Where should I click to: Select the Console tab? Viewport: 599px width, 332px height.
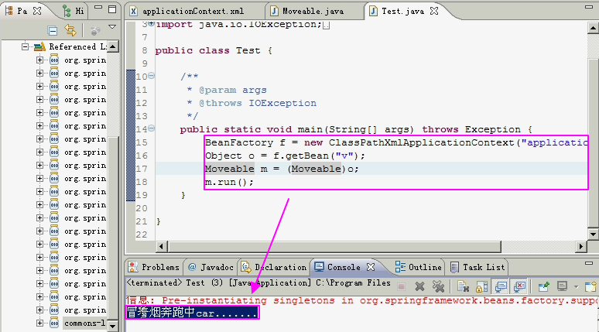pos(337,268)
